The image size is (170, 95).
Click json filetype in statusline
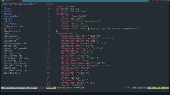127,88
